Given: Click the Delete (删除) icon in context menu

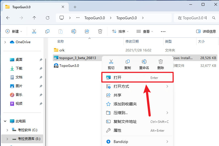Looking at the screenshot, I should click(x=161, y=62).
